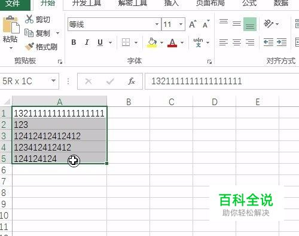299x236 pixels.
Task: Decrease font size with the small A
Action: tap(206, 24)
